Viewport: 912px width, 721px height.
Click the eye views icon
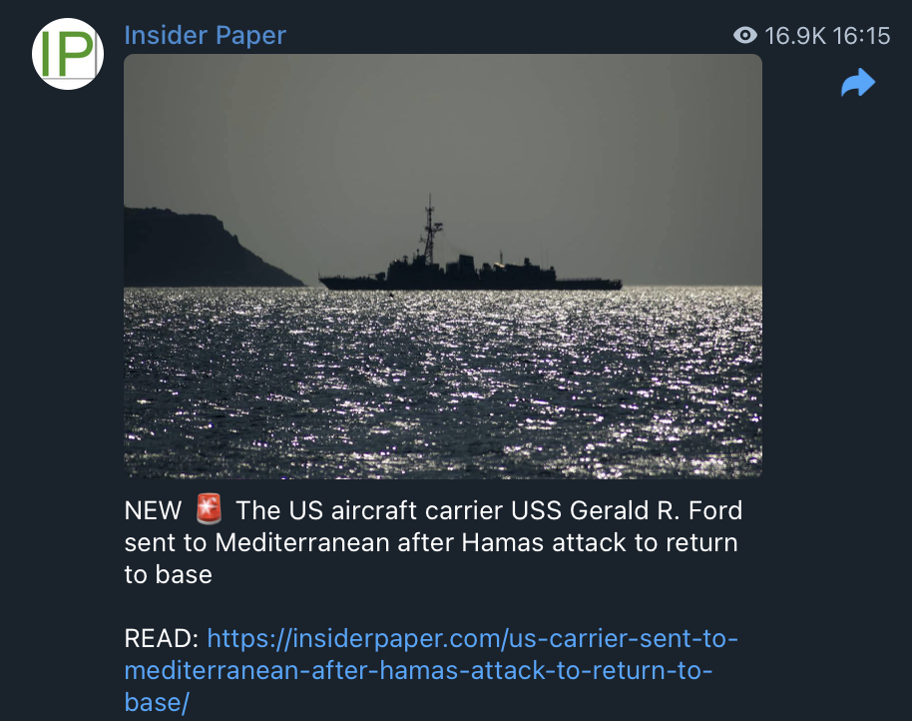[745, 36]
